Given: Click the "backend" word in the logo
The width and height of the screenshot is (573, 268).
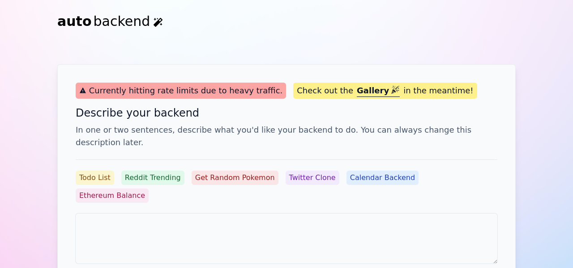Looking at the screenshot, I should 121,21.
